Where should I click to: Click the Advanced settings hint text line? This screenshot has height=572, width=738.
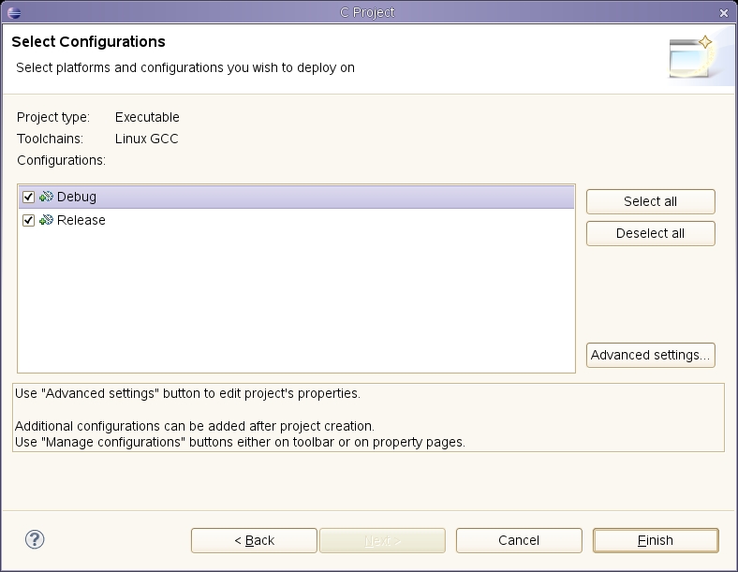point(188,393)
